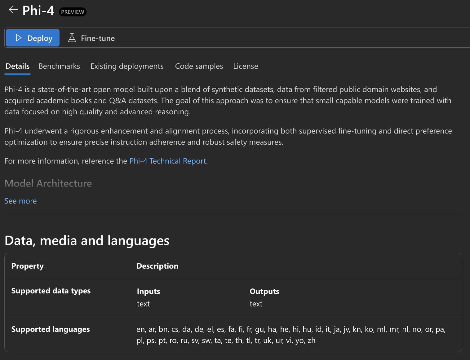Switch to the Benchmarks tab
Viewport: 470px width, 360px height.
tap(59, 66)
